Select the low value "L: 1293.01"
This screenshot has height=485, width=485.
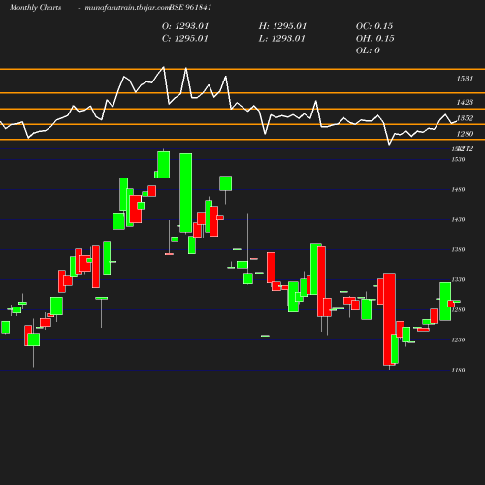click(282, 39)
